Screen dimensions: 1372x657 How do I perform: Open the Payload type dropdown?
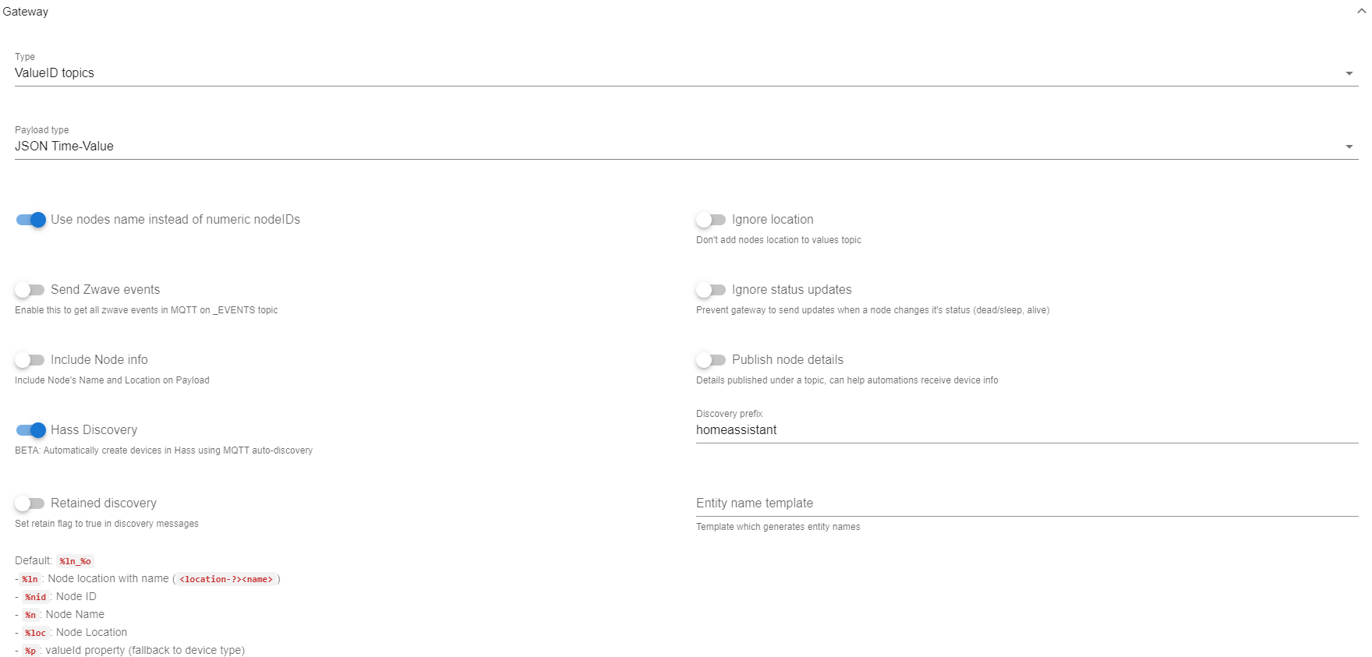point(1349,146)
